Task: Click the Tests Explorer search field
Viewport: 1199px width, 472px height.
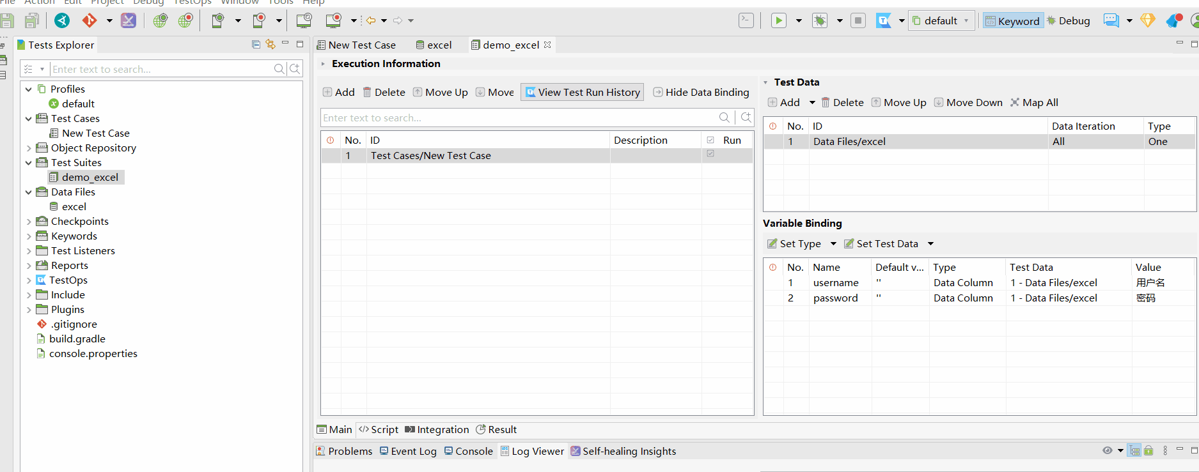Action: click(161, 69)
